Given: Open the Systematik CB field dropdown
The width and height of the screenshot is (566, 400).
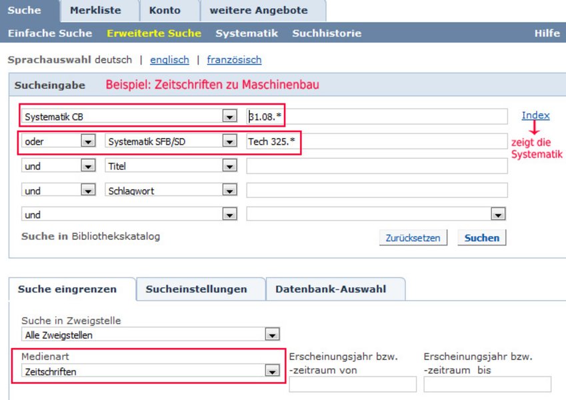Looking at the screenshot, I should pos(230,117).
